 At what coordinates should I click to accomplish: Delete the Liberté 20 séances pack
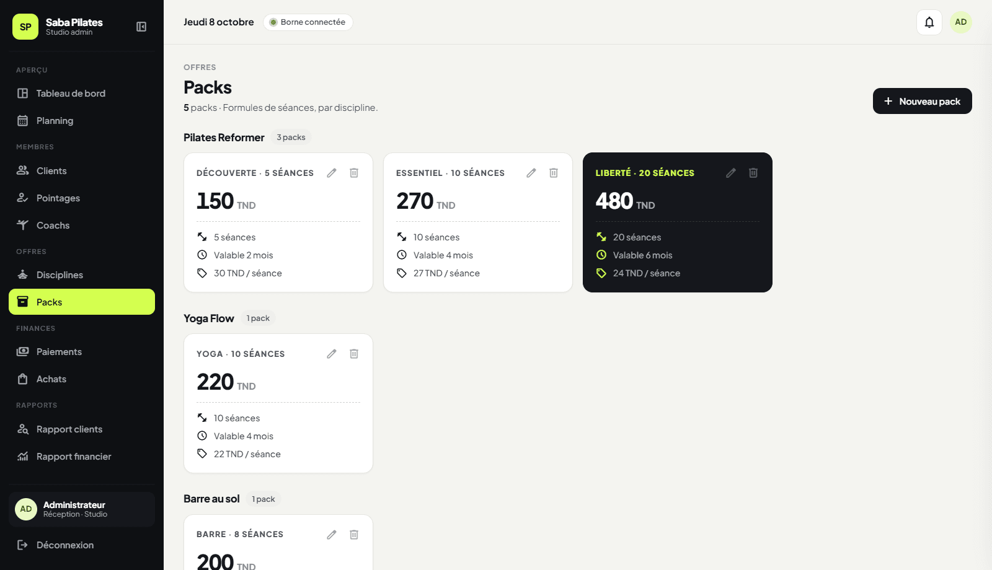[x=753, y=173]
